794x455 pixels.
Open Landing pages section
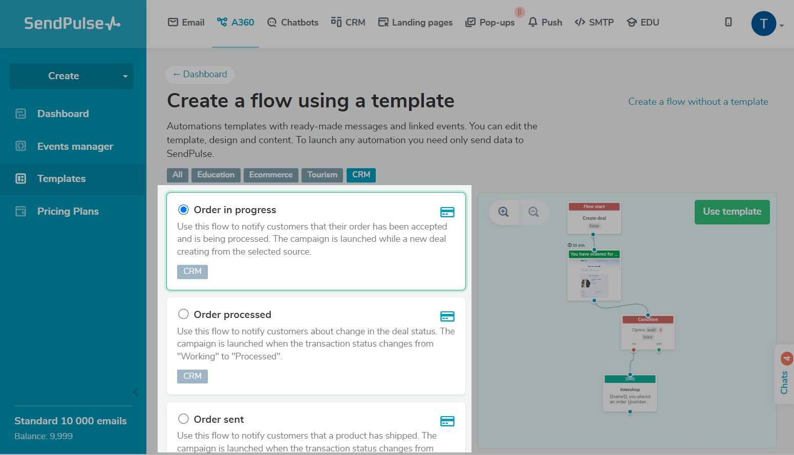pyautogui.click(x=415, y=22)
